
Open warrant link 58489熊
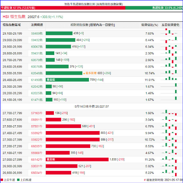[x=37, y=33]
